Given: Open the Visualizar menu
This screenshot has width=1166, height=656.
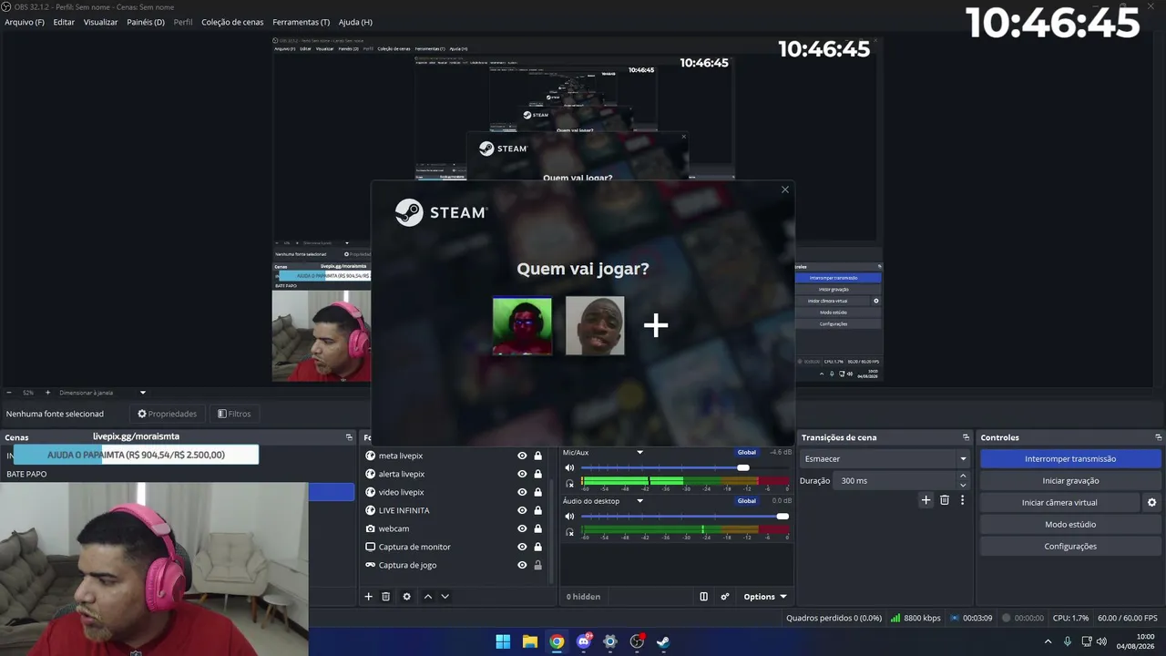Looking at the screenshot, I should [x=100, y=22].
